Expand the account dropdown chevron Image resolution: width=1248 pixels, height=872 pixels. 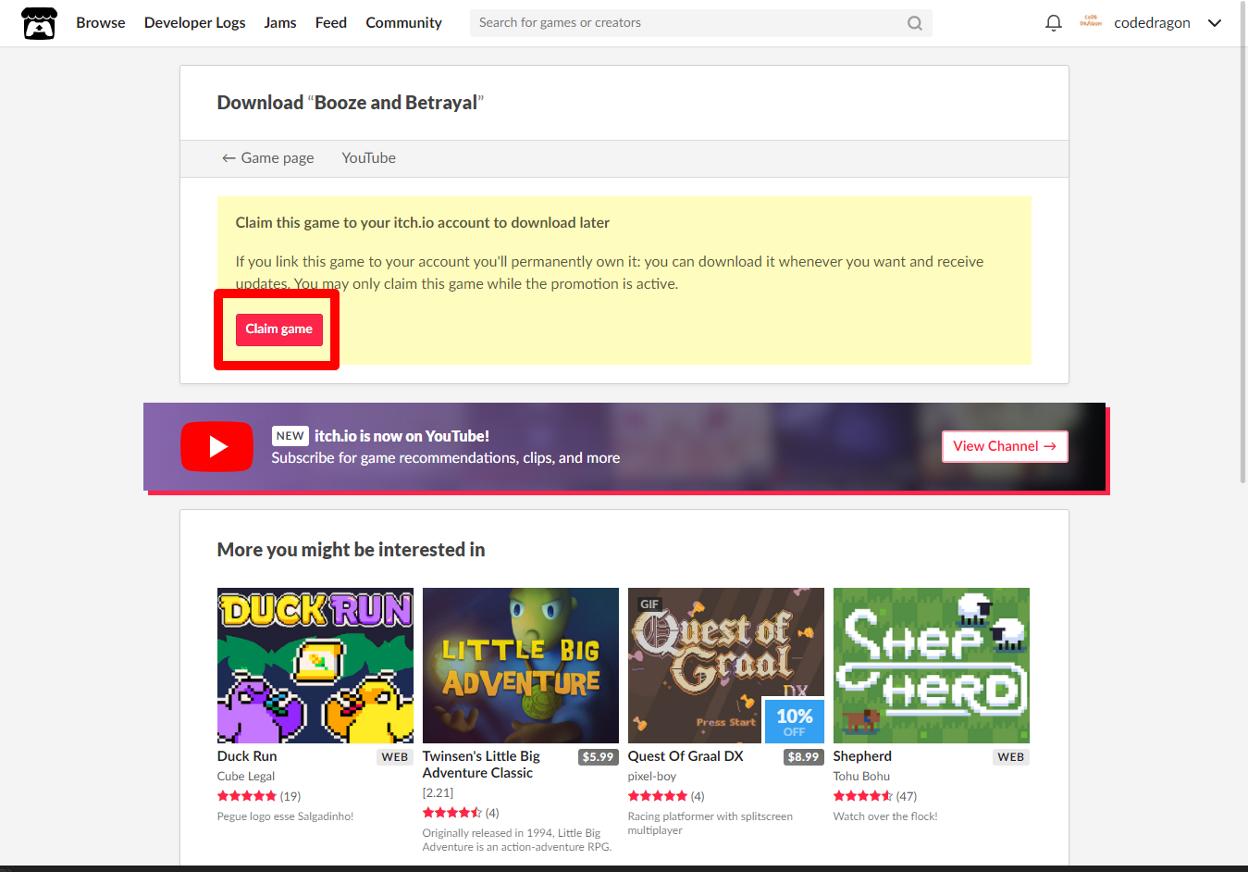[x=1215, y=23]
